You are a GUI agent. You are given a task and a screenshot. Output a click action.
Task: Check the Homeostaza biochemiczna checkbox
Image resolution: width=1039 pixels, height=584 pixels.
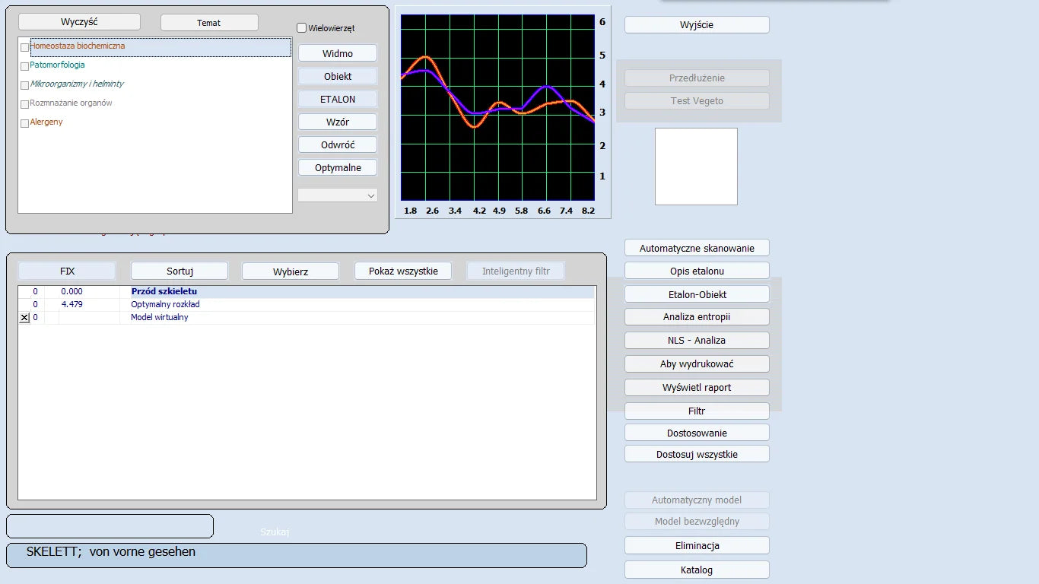pyautogui.click(x=25, y=47)
